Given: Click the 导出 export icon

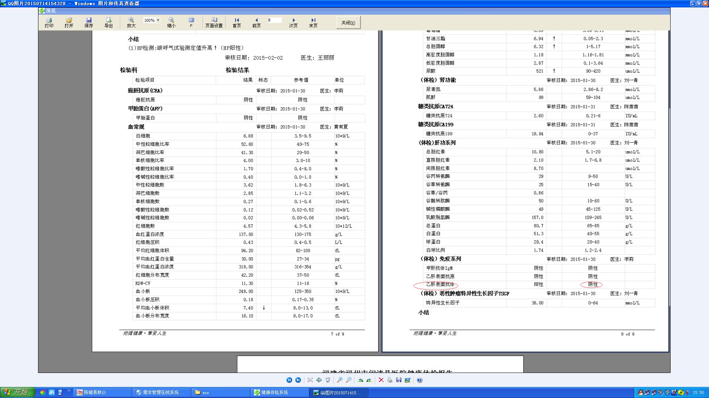Looking at the screenshot, I should [x=109, y=22].
